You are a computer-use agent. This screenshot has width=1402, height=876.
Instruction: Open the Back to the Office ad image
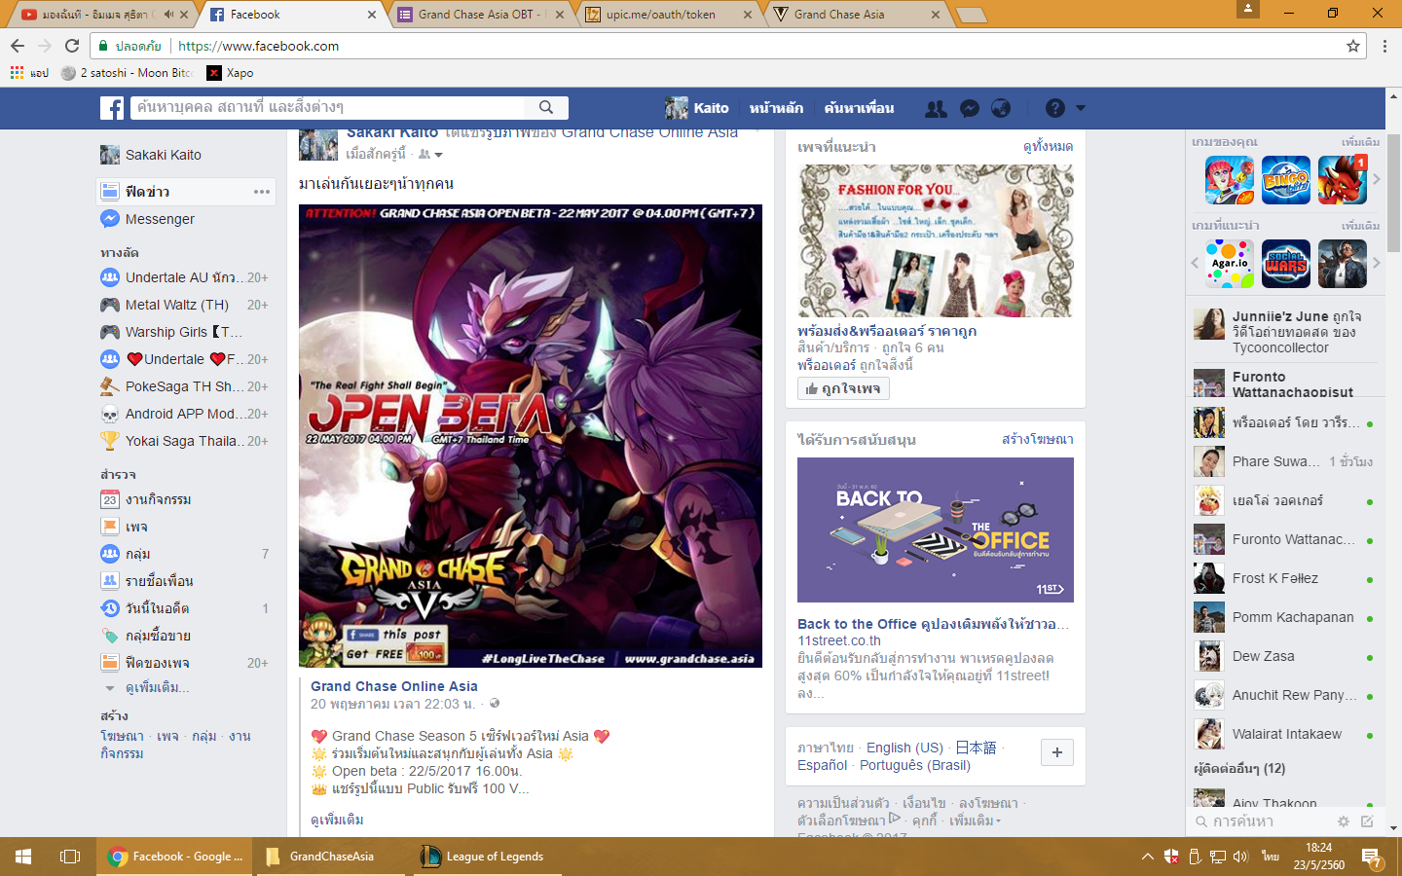[x=936, y=529]
